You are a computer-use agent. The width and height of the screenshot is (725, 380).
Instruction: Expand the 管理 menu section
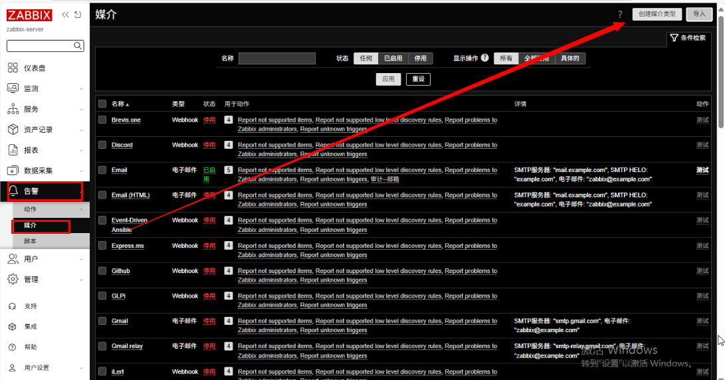point(44,280)
